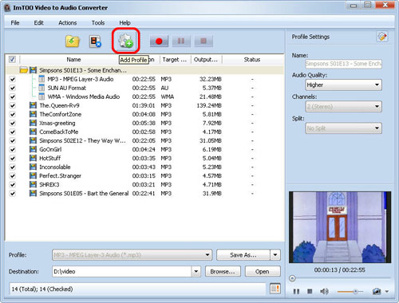Uncheck The.Queen-Rv9 checkbox
The height and width of the screenshot is (303, 399).
[12, 105]
